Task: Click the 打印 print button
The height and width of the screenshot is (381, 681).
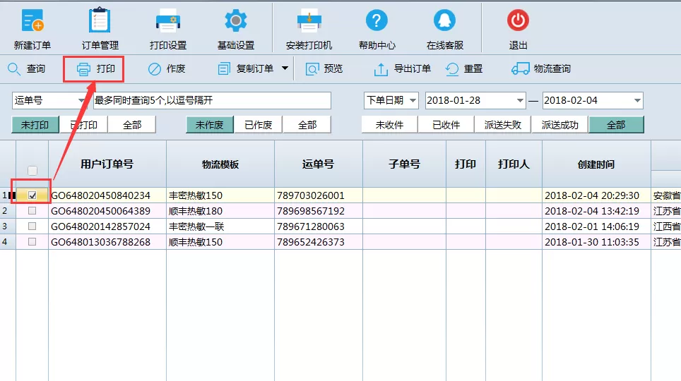Action: (x=95, y=68)
